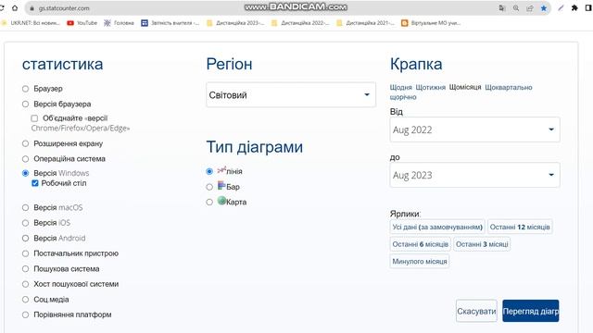This screenshot has height=333, width=593.
Task: Select the Версія macOS radio button
Action: pos(25,207)
